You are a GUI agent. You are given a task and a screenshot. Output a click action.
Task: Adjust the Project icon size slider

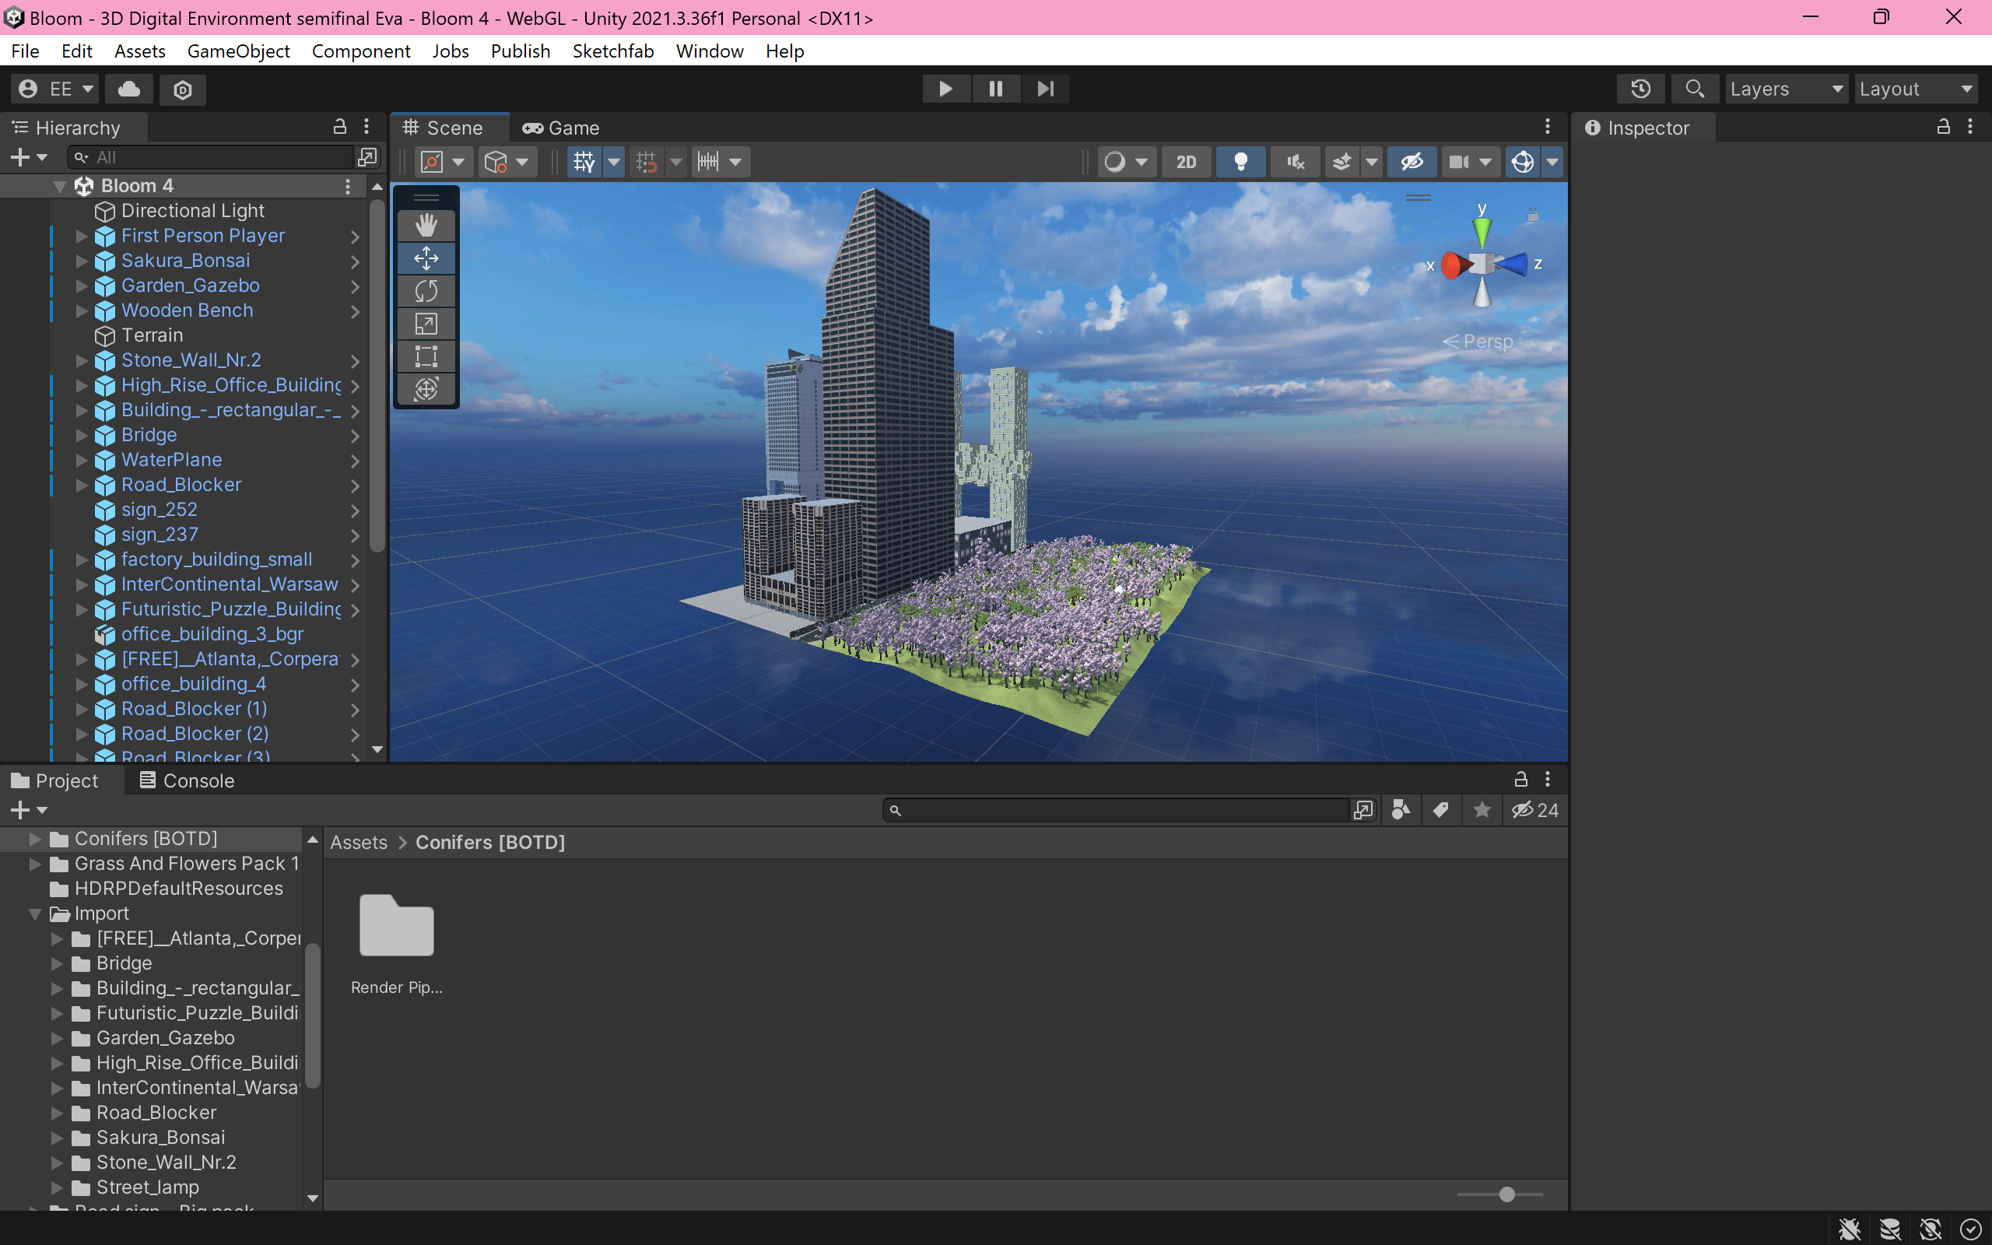pyautogui.click(x=1506, y=1194)
